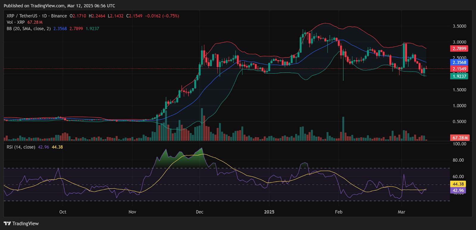Image resolution: width=476 pixels, height=230 pixels.
Task: Click the 3.0000 price axis label
Action: pyautogui.click(x=459, y=42)
